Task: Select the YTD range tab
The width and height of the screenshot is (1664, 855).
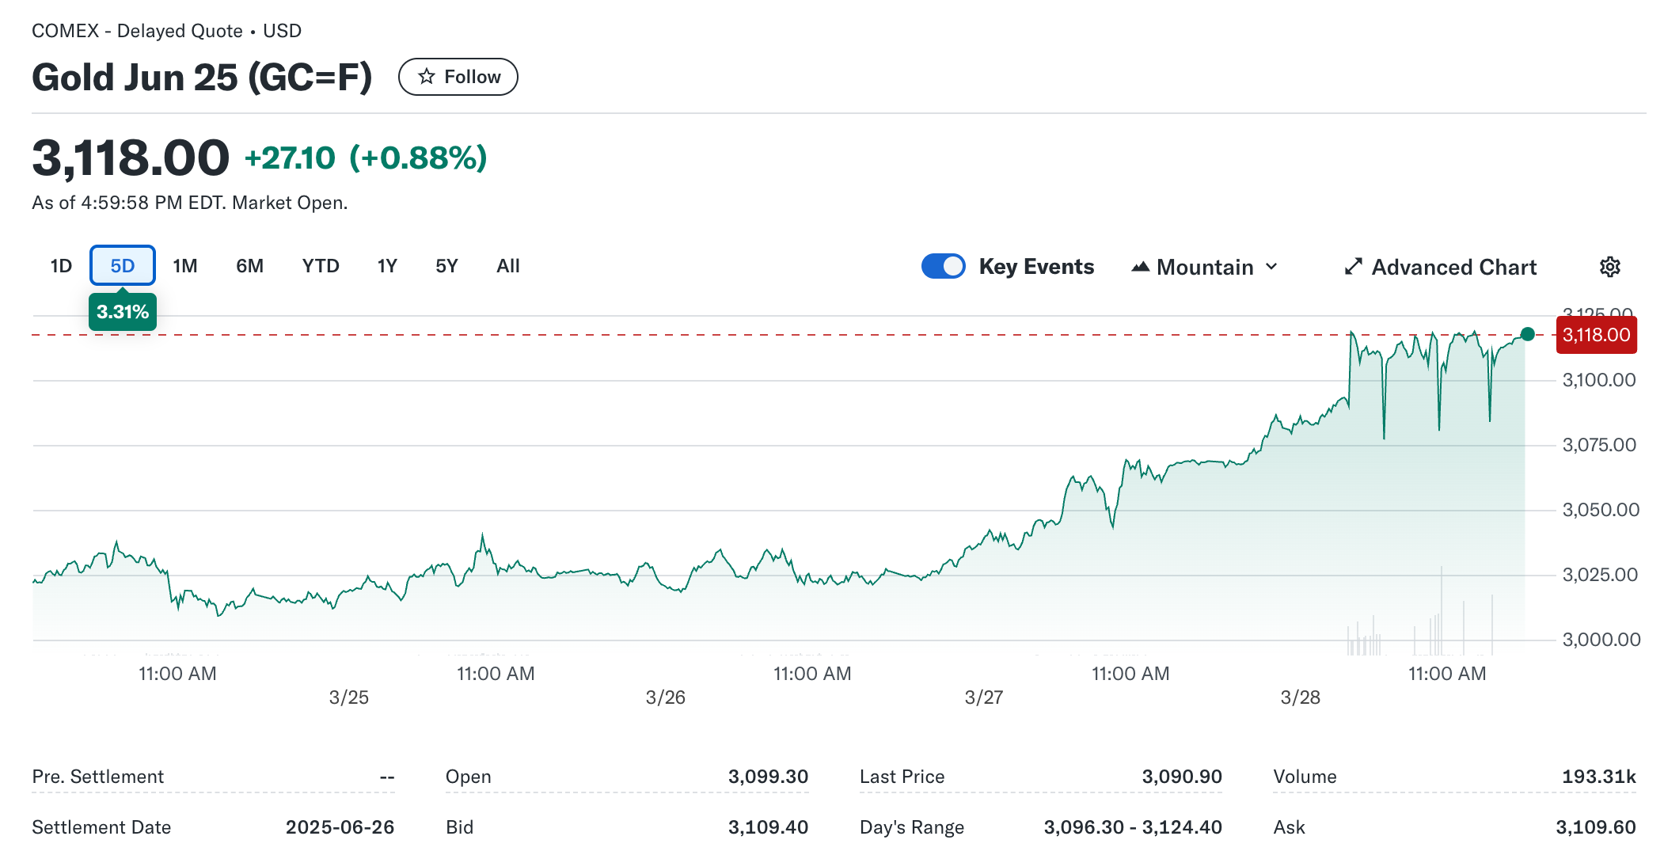Action: (x=321, y=266)
